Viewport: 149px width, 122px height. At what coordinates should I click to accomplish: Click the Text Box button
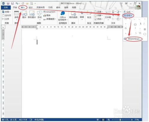click(108, 15)
